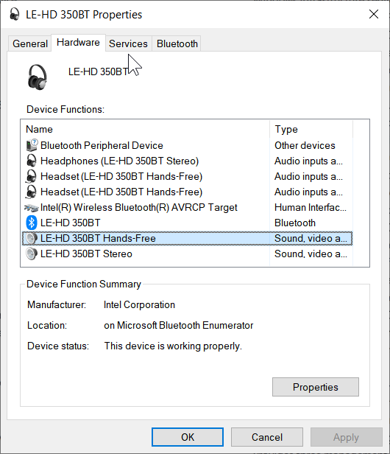Click the title bar headphone icon
Image resolution: width=390 pixels, height=454 pixels.
pos(14,14)
